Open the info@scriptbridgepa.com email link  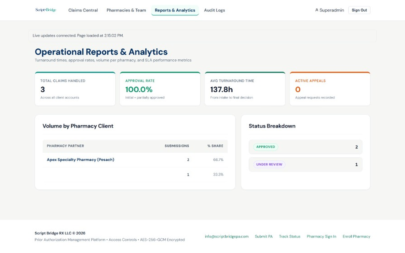point(227,236)
